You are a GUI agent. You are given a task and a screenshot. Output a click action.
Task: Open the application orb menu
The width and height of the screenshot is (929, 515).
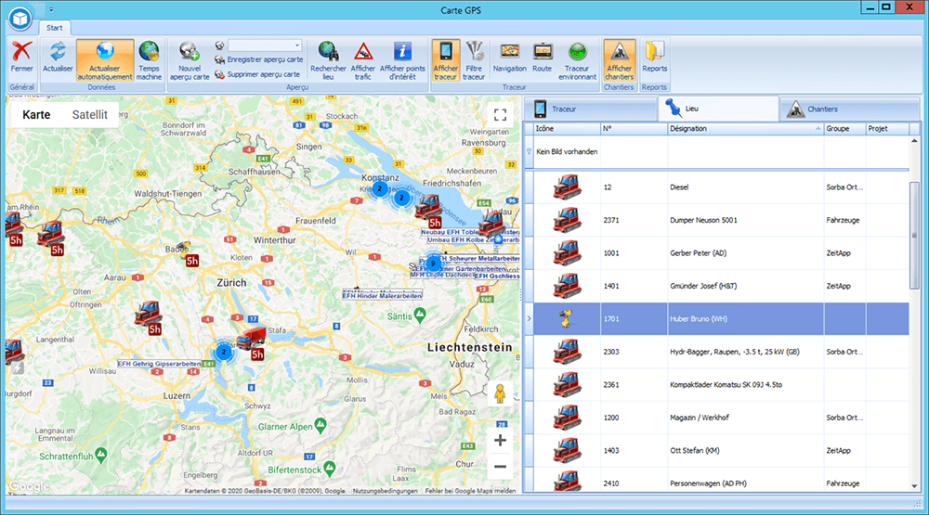click(20, 19)
